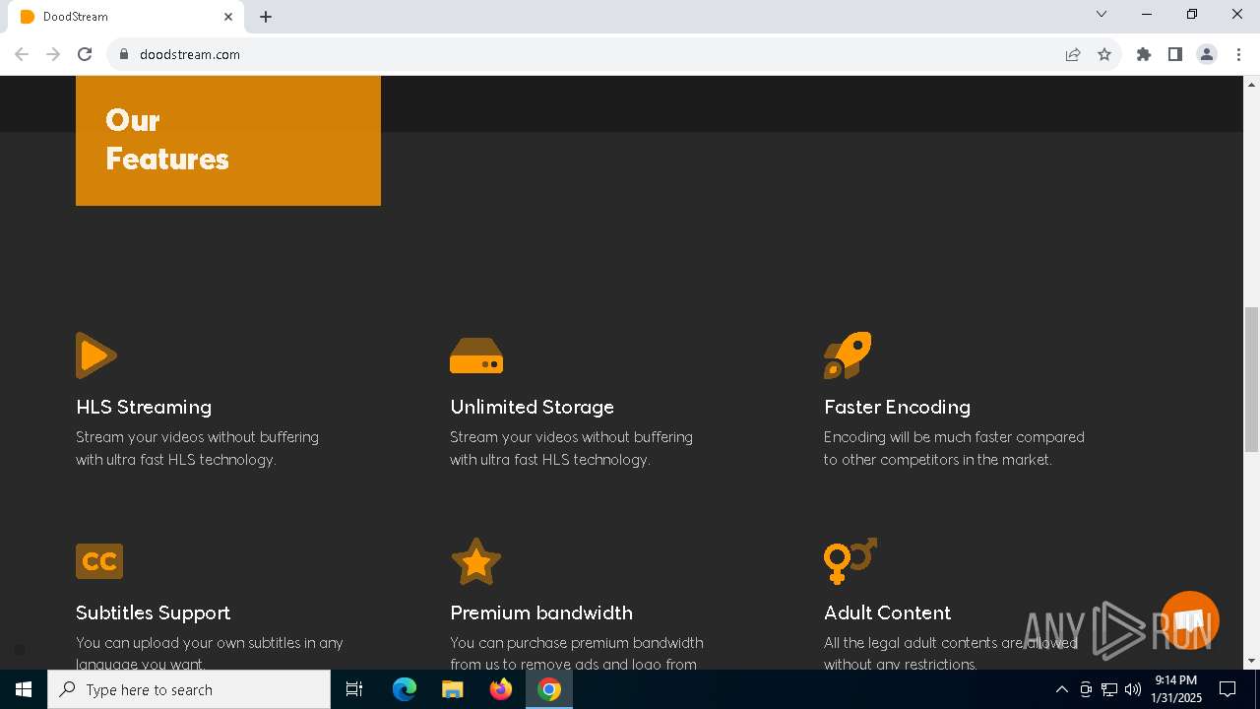This screenshot has height=709, width=1260.
Task: Select the Chrome icon on the taskbar
Action: pyautogui.click(x=549, y=689)
